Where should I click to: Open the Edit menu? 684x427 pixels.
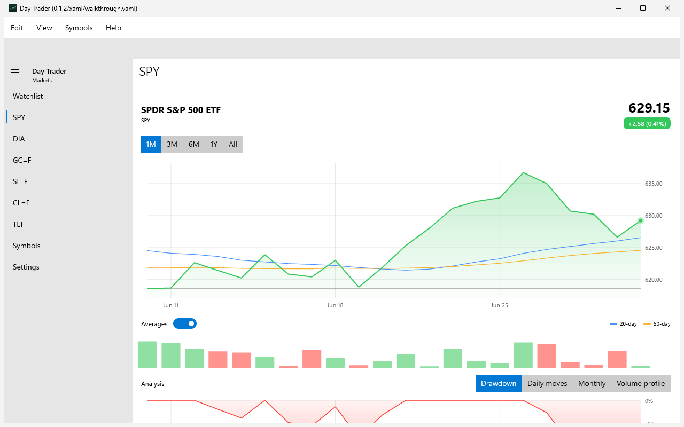coord(17,28)
